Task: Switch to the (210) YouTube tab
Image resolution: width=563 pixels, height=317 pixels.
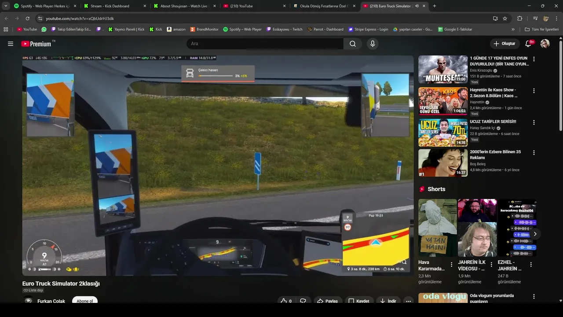Action: 254,6
